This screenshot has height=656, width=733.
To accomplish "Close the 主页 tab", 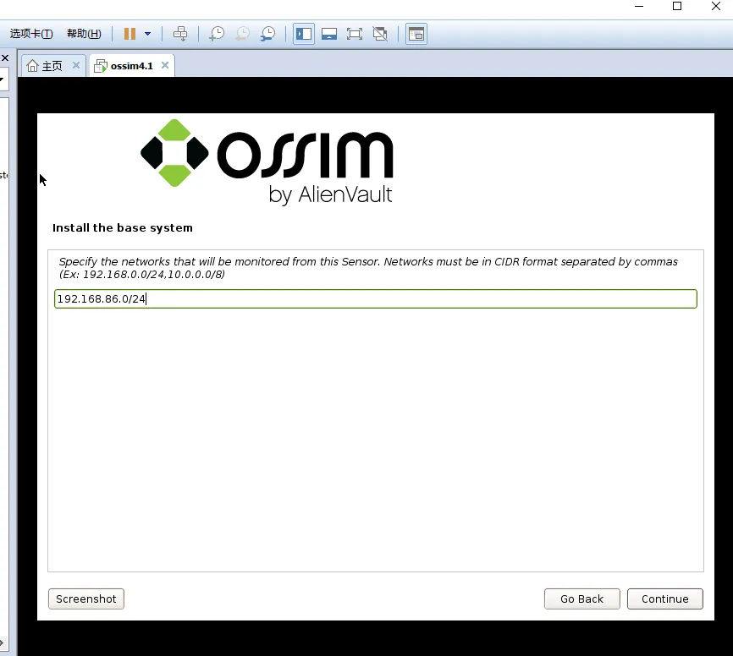I will (75, 65).
